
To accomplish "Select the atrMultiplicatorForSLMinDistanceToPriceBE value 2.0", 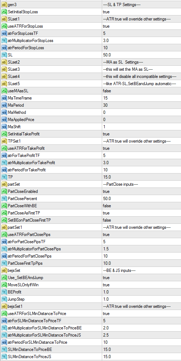I will click(106, 328).
